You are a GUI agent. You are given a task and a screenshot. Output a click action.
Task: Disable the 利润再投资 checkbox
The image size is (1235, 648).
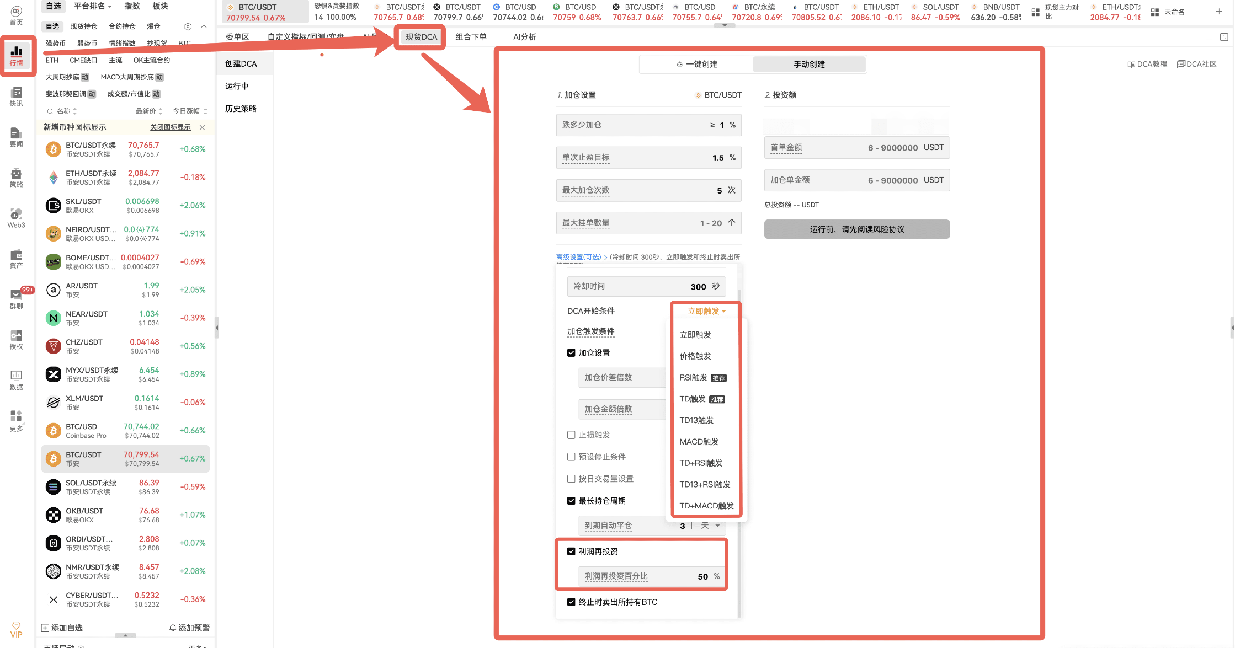[572, 551]
